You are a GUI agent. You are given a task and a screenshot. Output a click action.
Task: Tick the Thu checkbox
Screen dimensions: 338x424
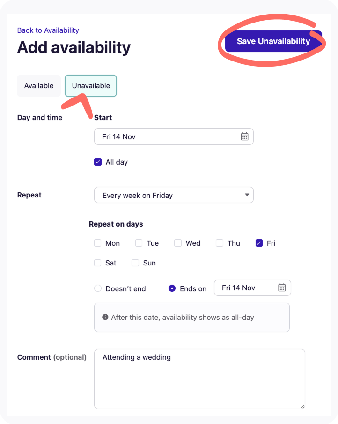(x=220, y=243)
